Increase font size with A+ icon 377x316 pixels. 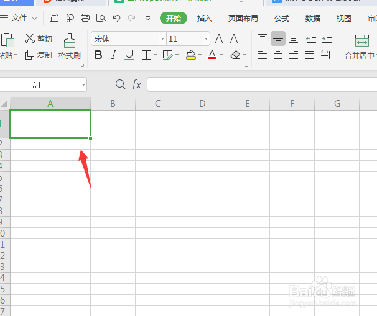[220, 38]
